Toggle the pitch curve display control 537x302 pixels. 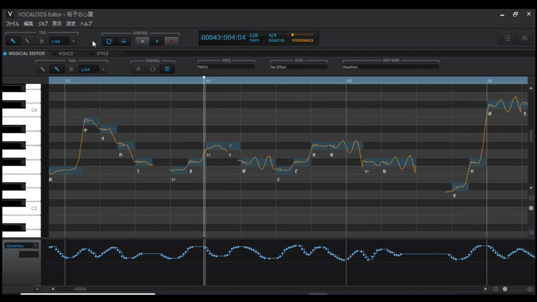(x=167, y=69)
